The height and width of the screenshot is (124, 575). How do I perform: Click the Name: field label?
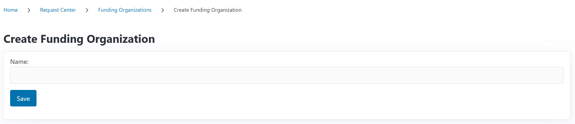[x=19, y=62]
